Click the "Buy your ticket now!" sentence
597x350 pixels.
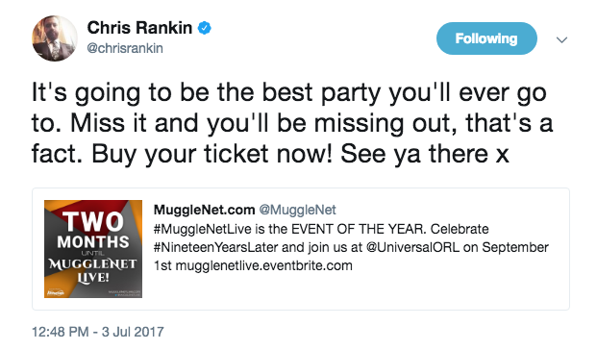click(x=212, y=154)
